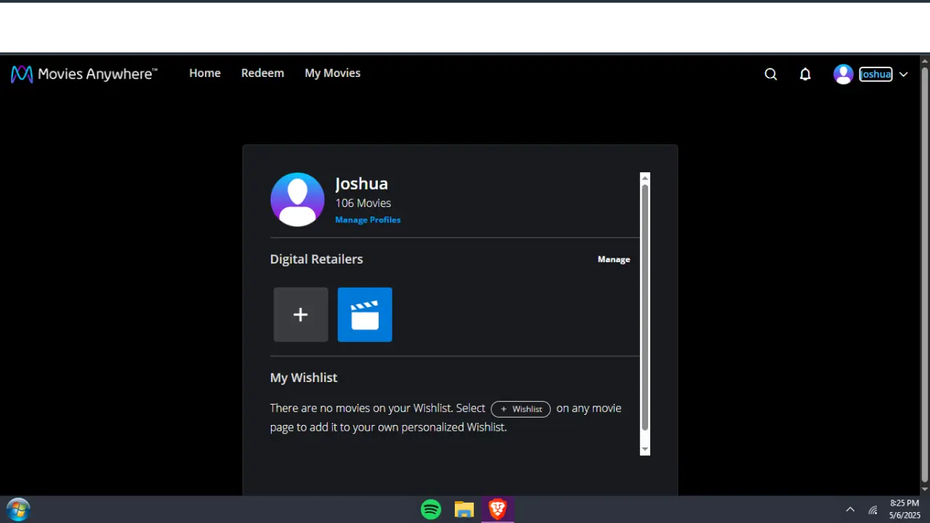Screen dimensions: 930x523
Task: Click the "Digital Retailers" heading
Action: pos(316,259)
